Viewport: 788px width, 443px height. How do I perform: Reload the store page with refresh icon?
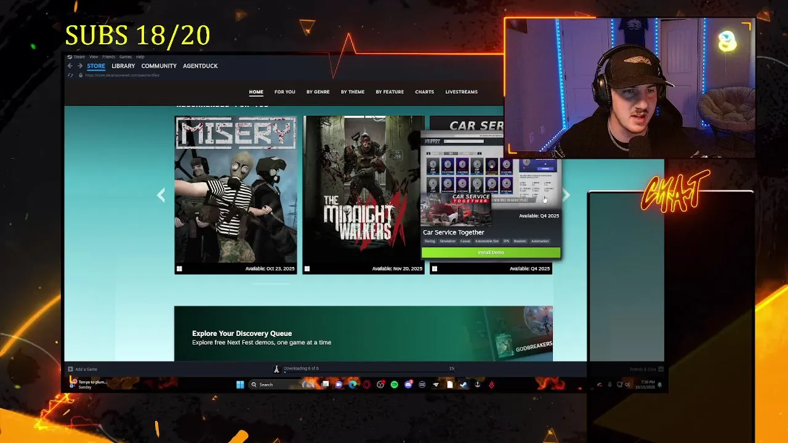coord(71,75)
